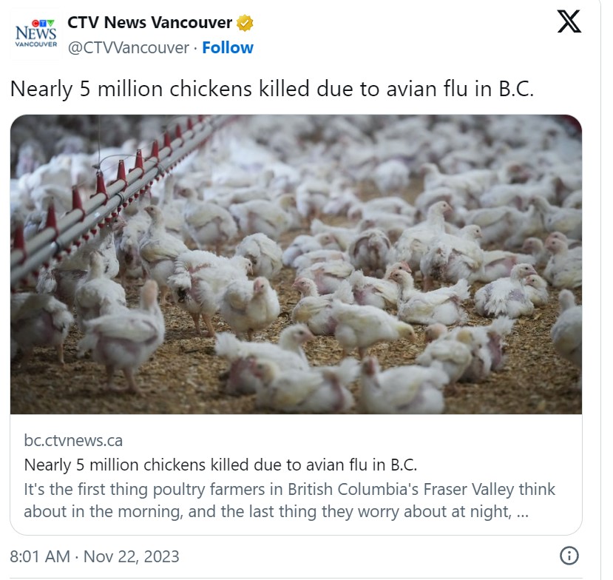
Task: Click the Twitter info circle icon
Action: tap(569, 556)
